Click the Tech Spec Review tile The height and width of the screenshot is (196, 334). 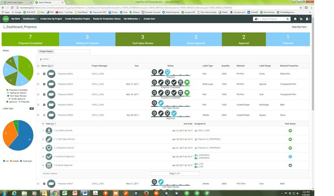[143, 39]
